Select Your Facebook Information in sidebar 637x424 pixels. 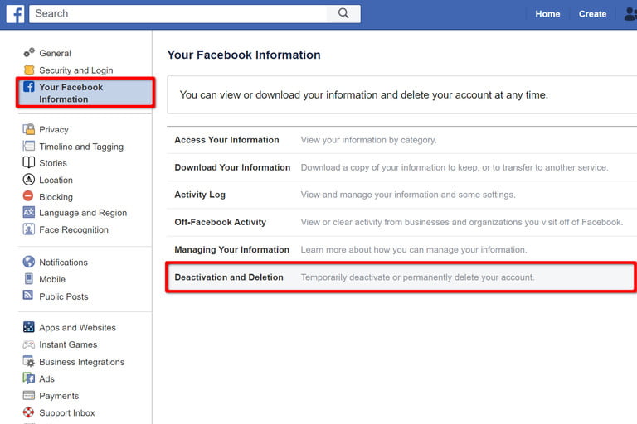[x=71, y=93]
